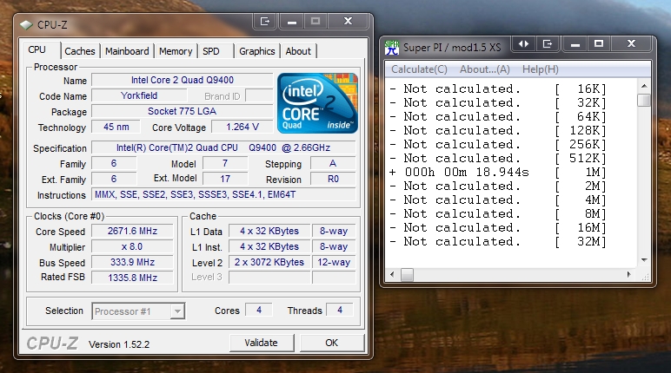The height and width of the screenshot is (373, 671).
Task: Click the Specification field with Q9400 @ 2.66GHz
Action: [223, 147]
